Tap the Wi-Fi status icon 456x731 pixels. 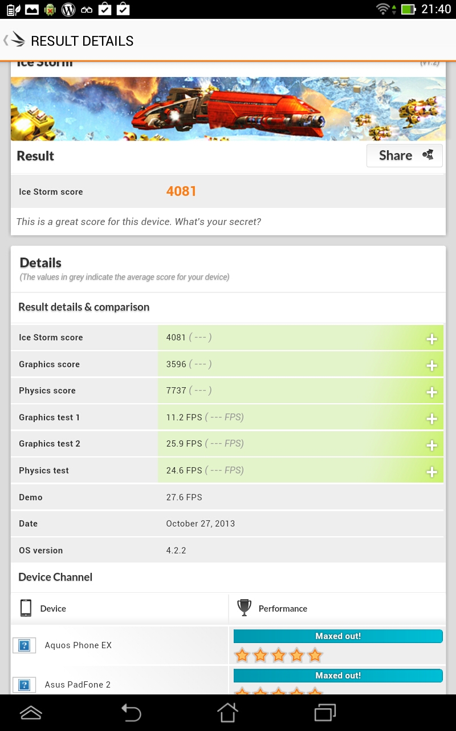tap(384, 9)
